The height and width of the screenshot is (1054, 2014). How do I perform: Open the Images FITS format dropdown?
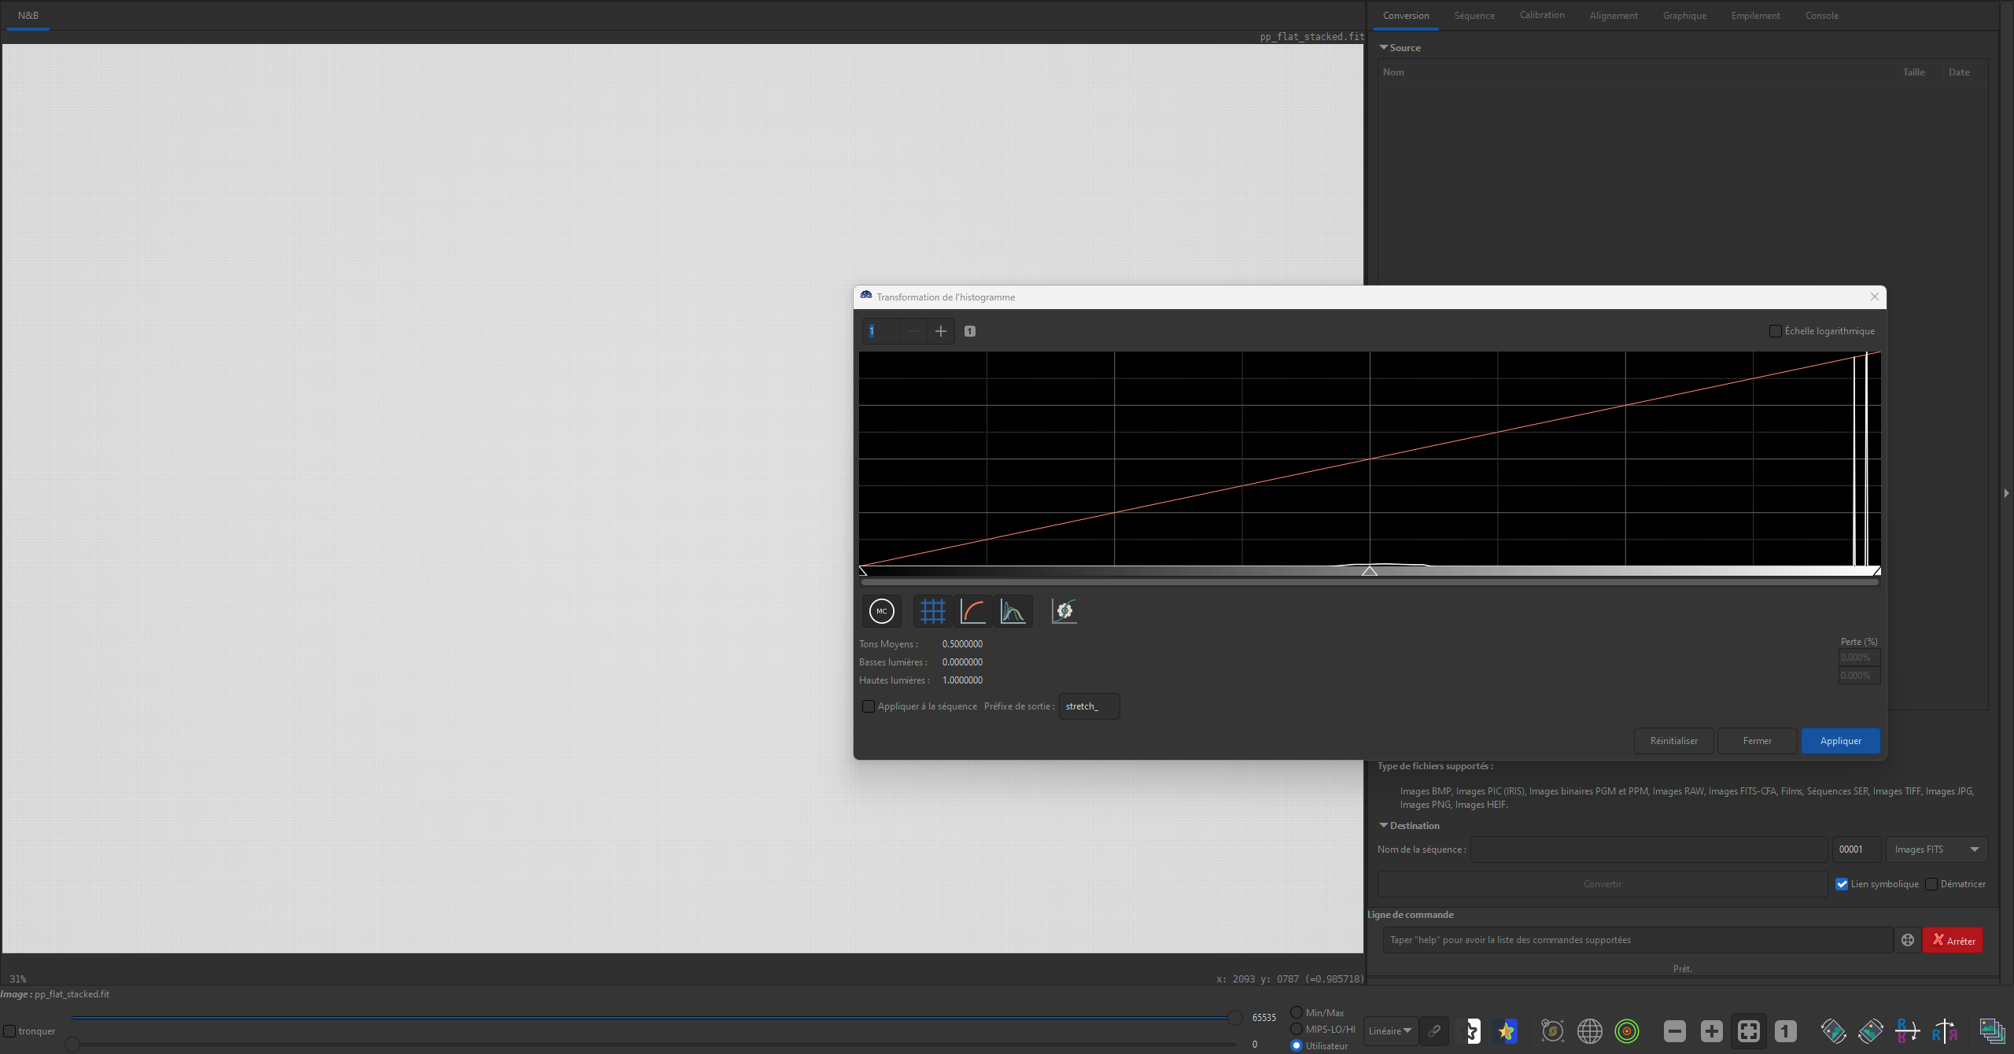[1936, 849]
